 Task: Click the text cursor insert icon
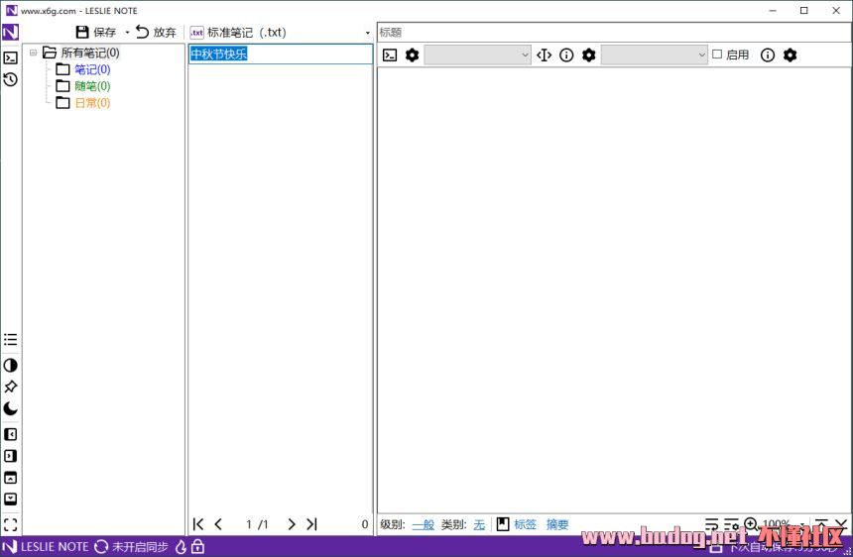tap(544, 55)
